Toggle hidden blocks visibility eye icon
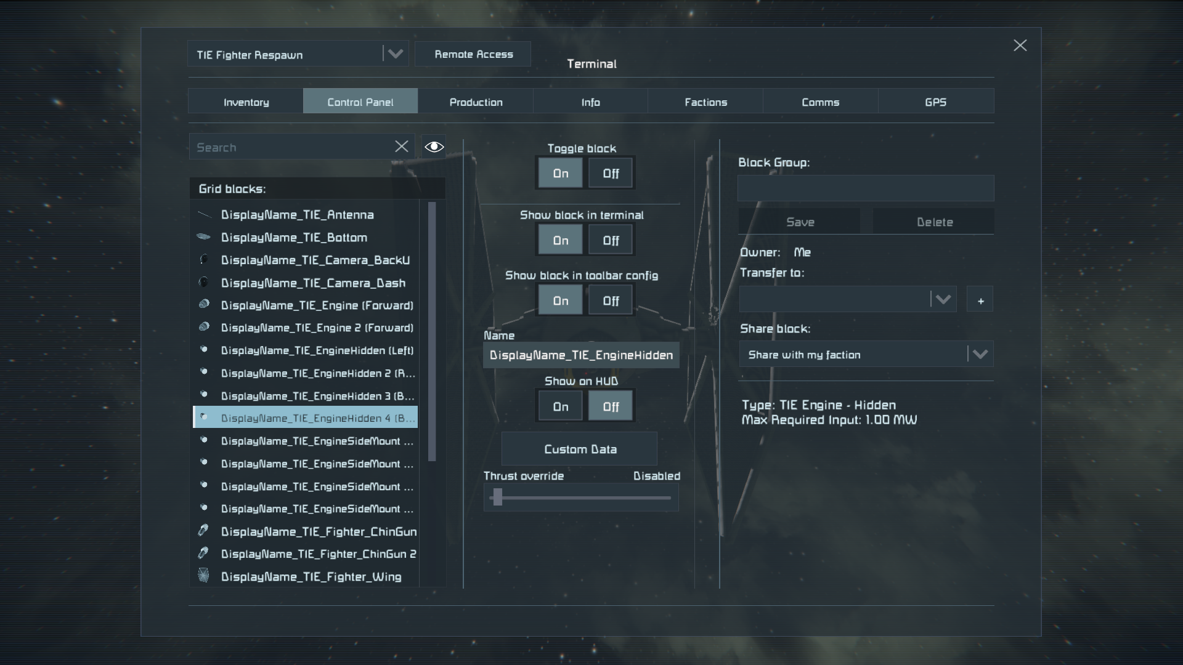The height and width of the screenshot is (665, 1183). pyautogui.click(x=434, y=147)
